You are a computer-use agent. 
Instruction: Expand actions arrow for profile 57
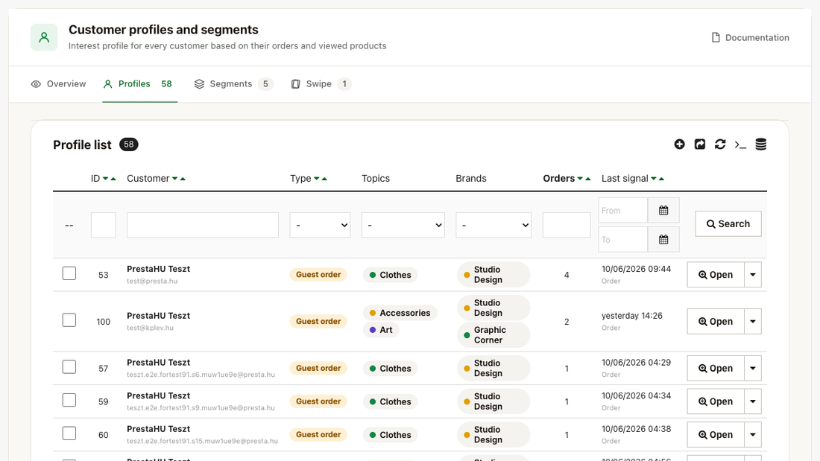click(x=753, y=368)
